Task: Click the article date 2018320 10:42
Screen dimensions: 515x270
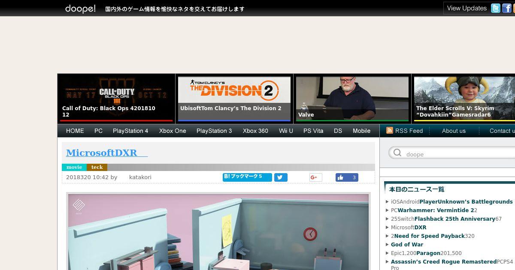Action: [x=87, y=177]
